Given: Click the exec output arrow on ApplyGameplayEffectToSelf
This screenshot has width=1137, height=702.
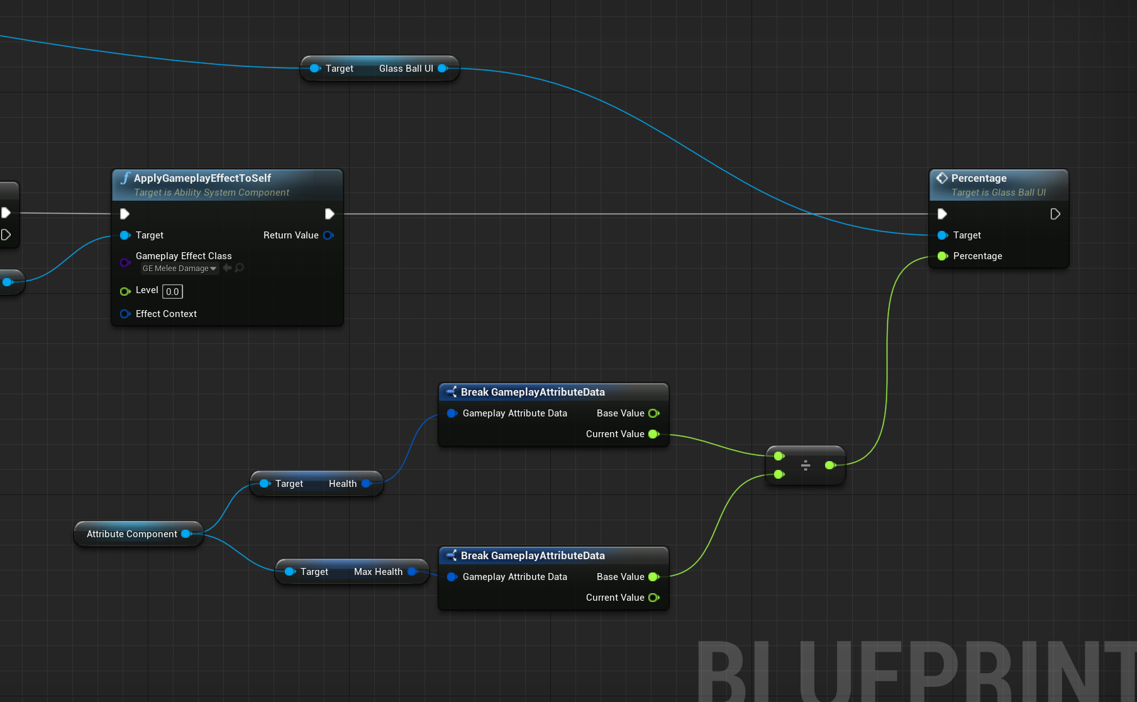Looking at the screenshot, I should click(x=330, y=214).
